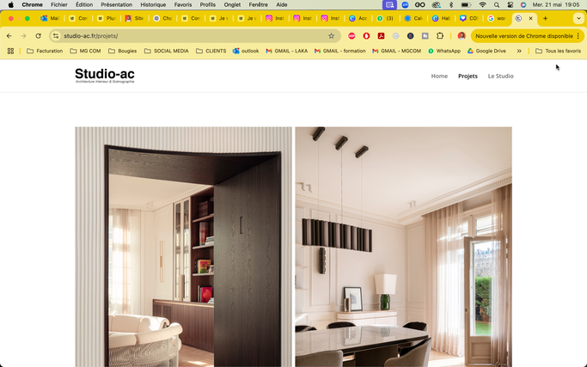Expand the MG COM bookmarks folder
Screen dimensions: 587x367
click(x=85, y=51)
